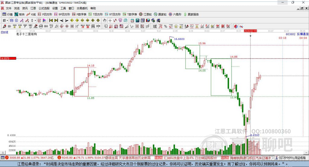Click the percent sign tool icon

166,27
